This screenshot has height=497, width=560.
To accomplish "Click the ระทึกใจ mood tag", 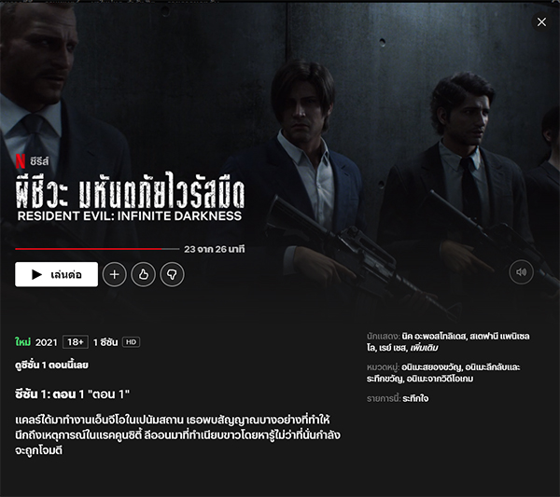I will click(415, 398).
